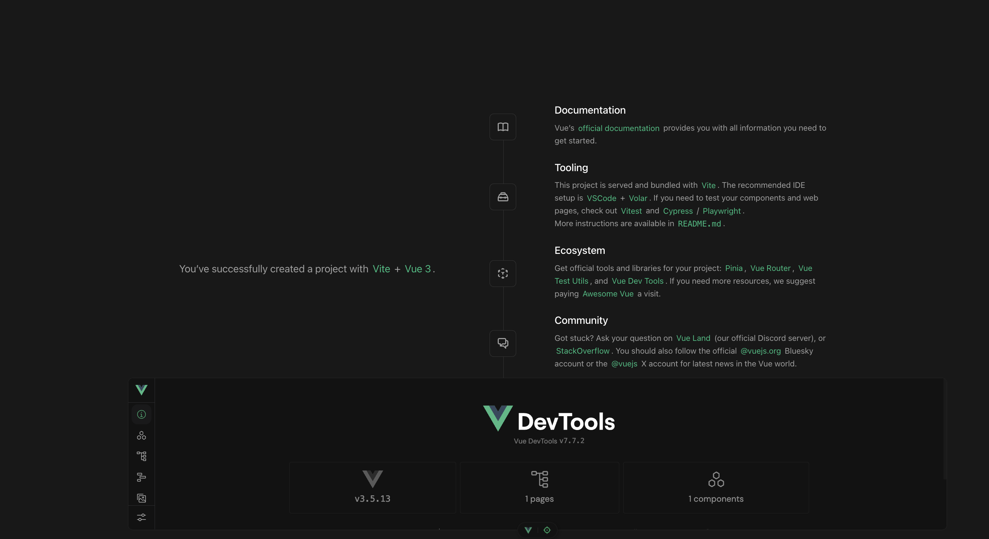Open the Pages tab in DevTools sidebar

click(x=141, y=456)
